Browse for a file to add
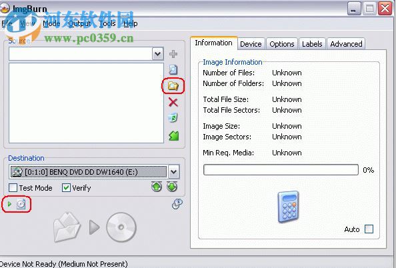 pyautogui.click(x=173, y=69)
